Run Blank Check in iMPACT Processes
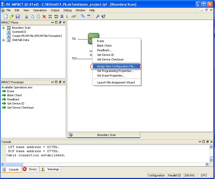The image size is (215, 179). tap(12, 95)
